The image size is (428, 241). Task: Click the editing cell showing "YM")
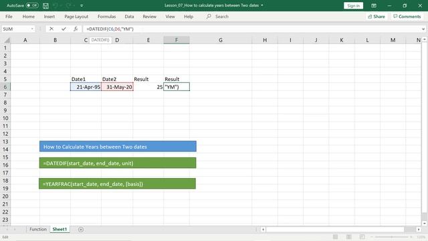[177, 87]
